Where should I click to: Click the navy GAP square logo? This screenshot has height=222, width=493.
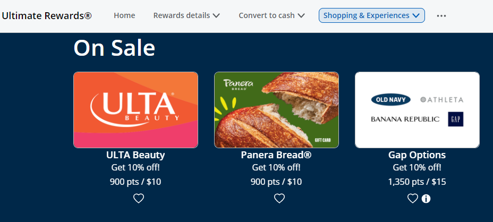(x=456, y=119)
